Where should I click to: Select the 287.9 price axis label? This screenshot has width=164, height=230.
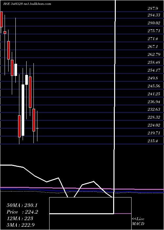[x=153, y=9]
